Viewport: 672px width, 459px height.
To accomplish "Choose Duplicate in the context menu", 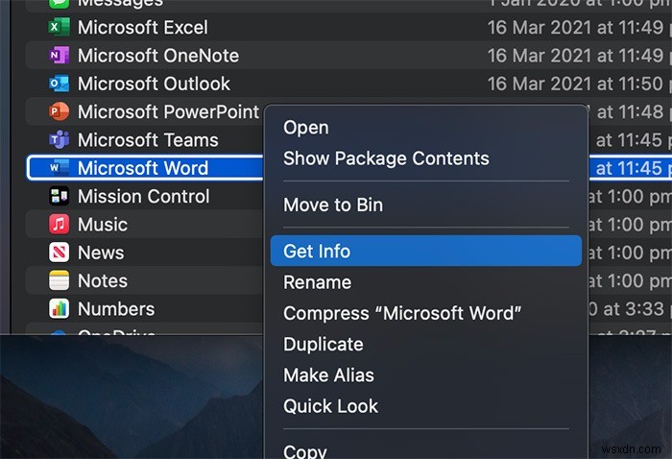I will click(x=324, y=344).
